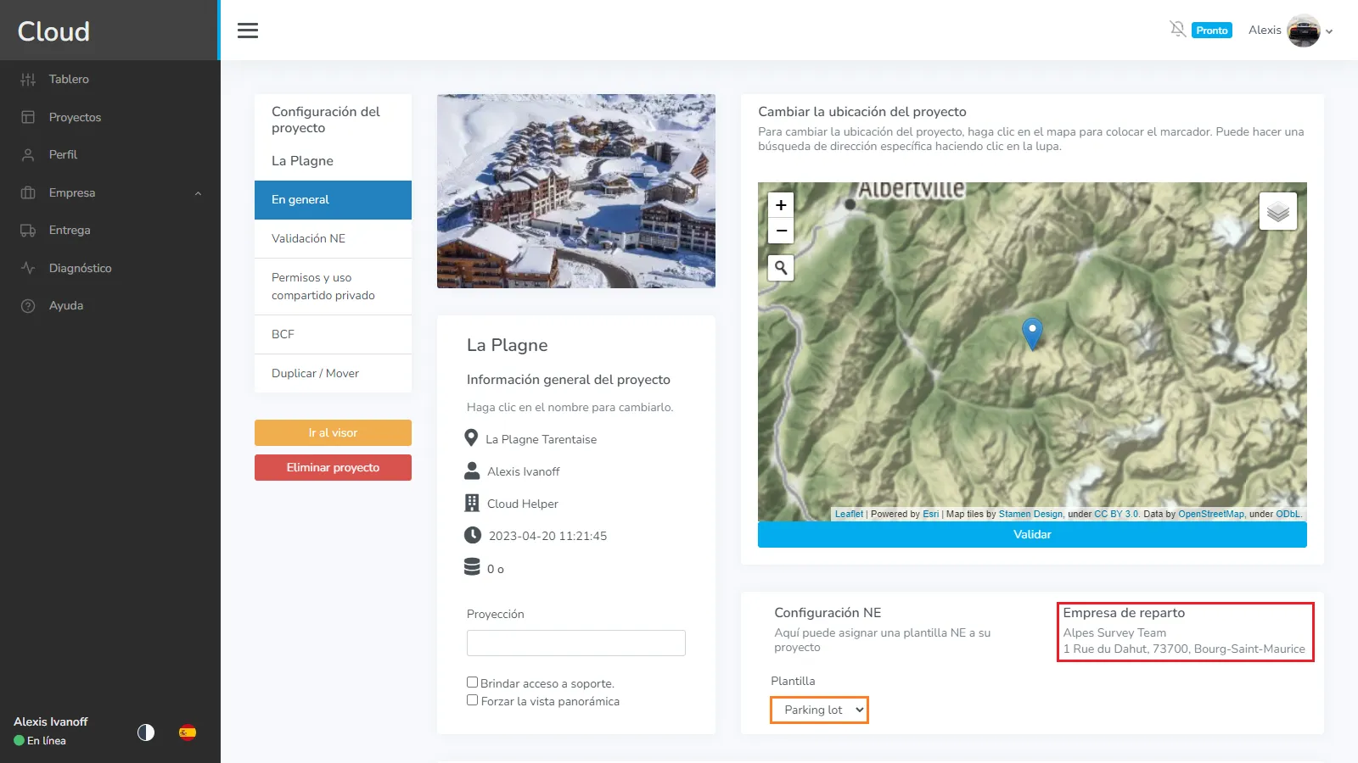The height and width of the screenshot is (763, 1358).
Task: Open the map address search magnifier
Action: (x=781, y=268)
